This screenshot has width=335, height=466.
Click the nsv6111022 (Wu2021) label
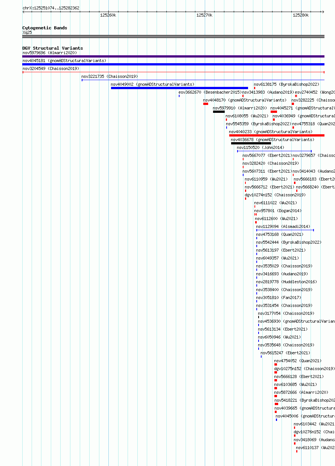click(276, 203)
